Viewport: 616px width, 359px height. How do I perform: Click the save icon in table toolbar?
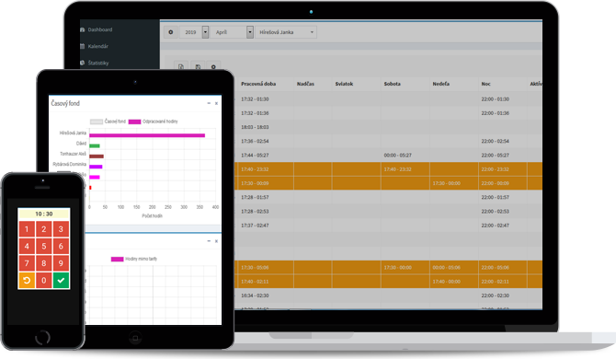[x=198, y=66]
